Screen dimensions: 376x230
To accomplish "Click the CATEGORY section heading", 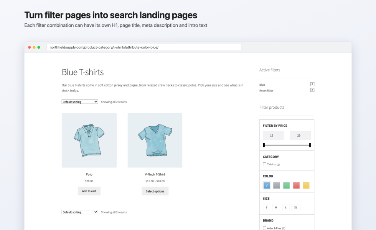I will coord(271,157).
